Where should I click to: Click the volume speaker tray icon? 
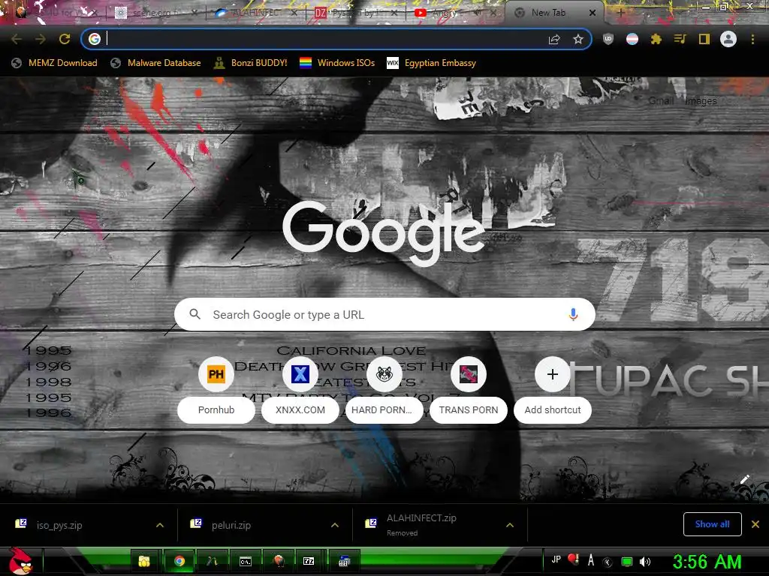(x=645, y=561)
